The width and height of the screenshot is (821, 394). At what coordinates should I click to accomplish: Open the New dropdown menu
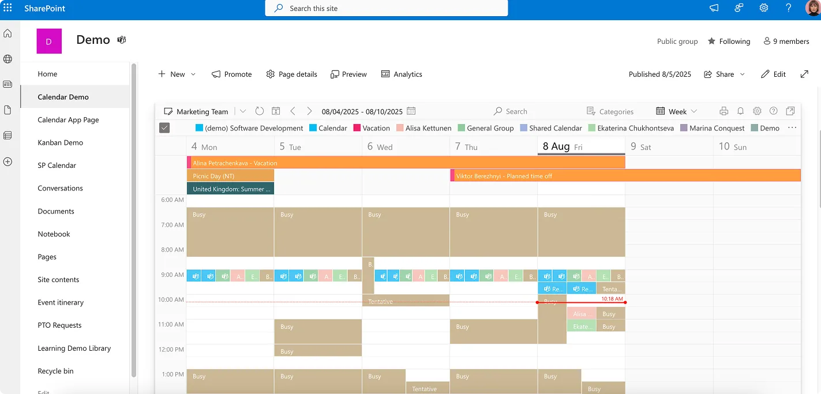pyautogui.click(x=177, y=74)
